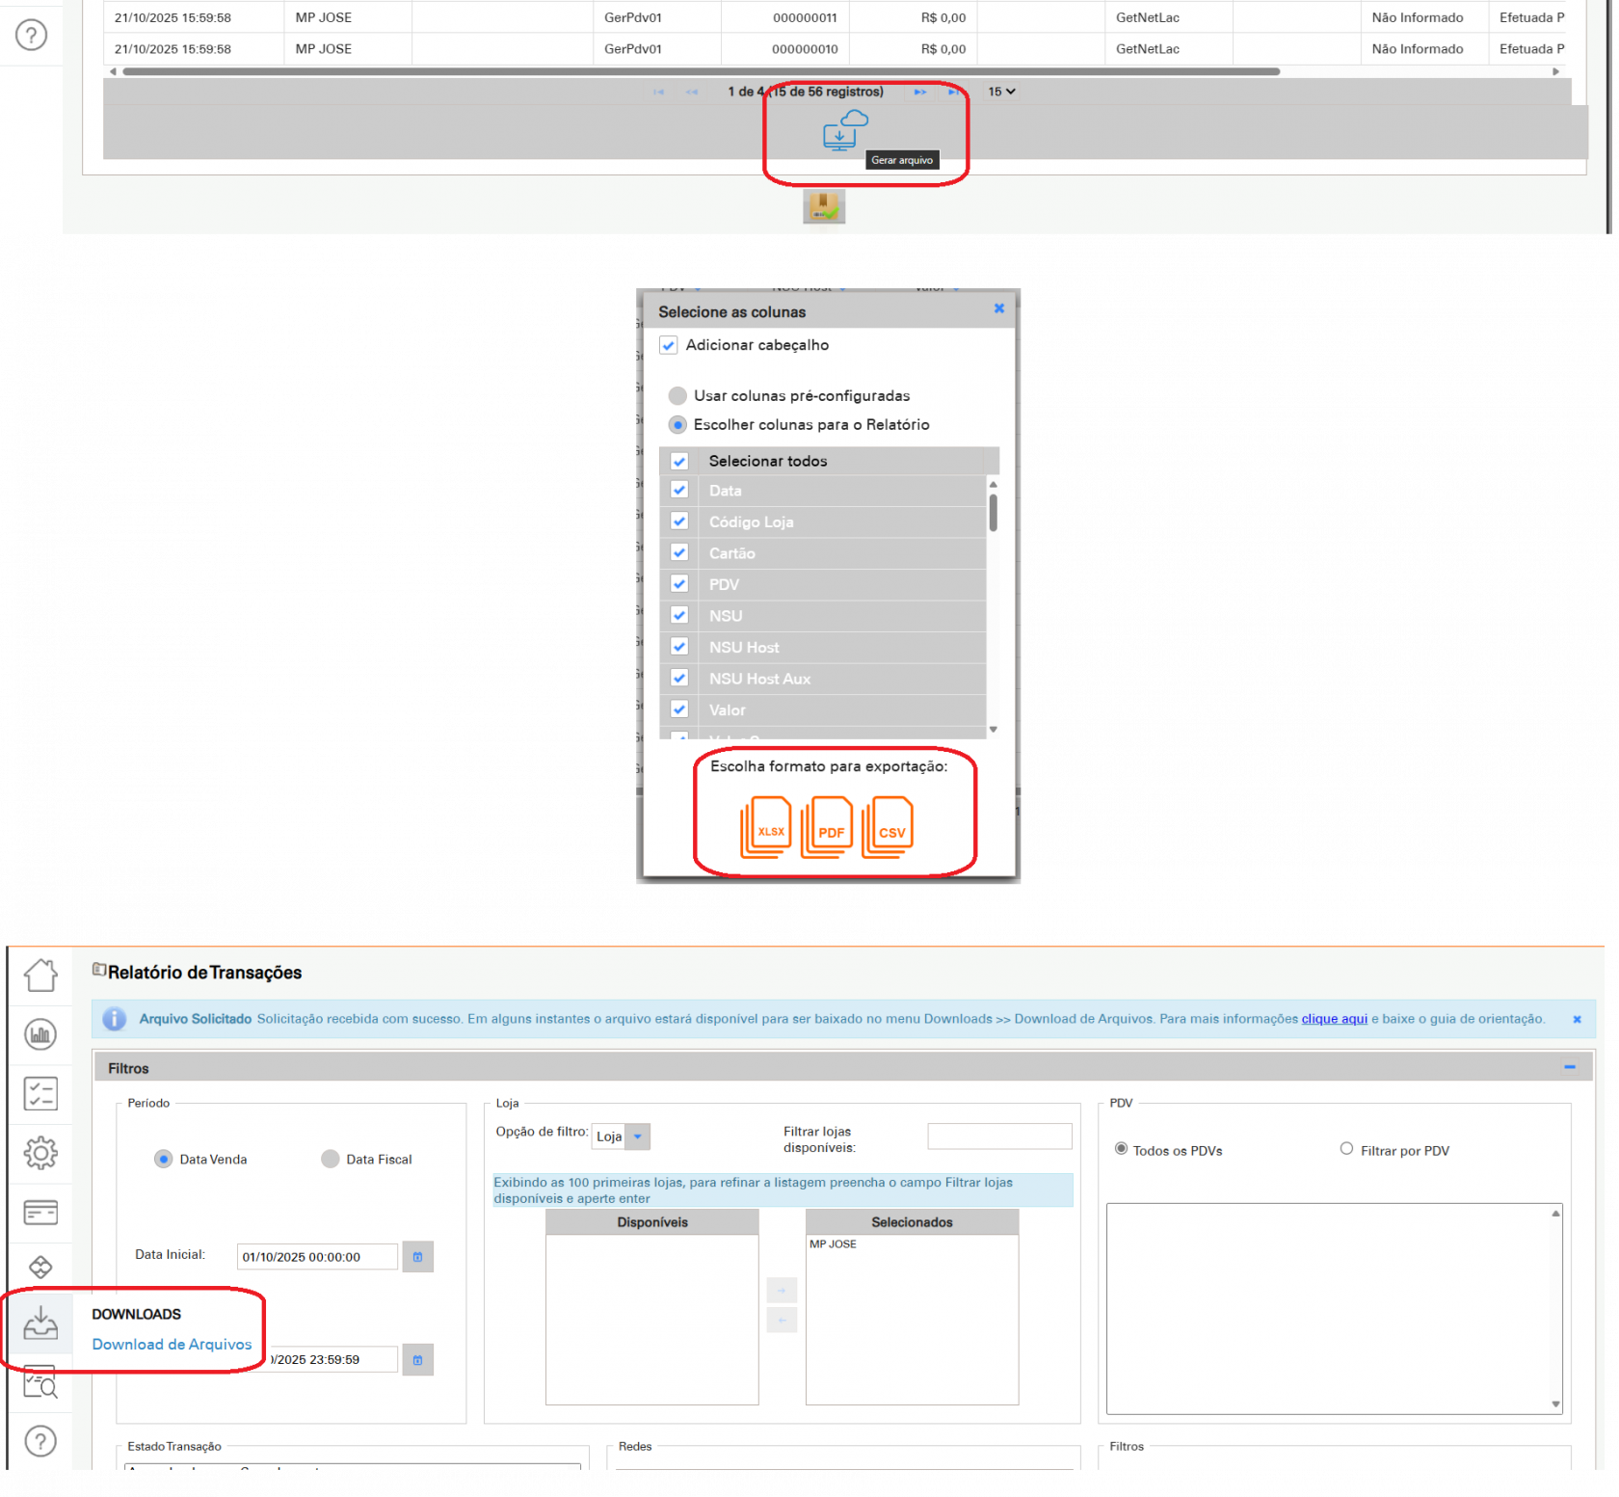
Task: Click the Downloads tray sidebar icon
Action: point(40,1323)
